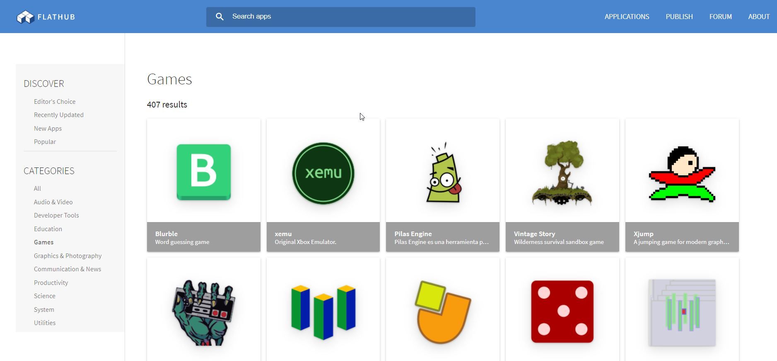Go to New Apps

click(x=48, y=128)
